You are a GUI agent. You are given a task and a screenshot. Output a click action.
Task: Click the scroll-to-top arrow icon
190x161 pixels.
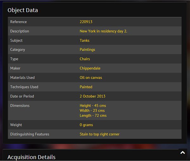[x=183, y=153]
